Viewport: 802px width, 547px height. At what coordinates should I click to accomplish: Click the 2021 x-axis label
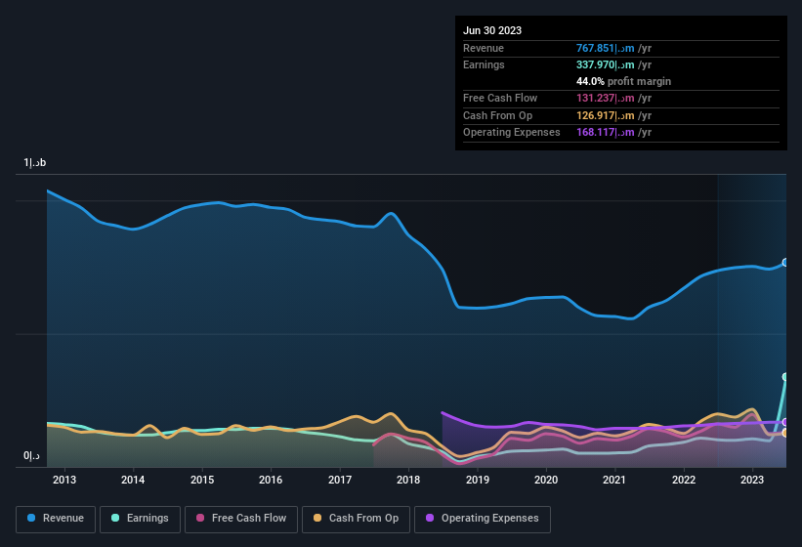click(x=614, y=480)
